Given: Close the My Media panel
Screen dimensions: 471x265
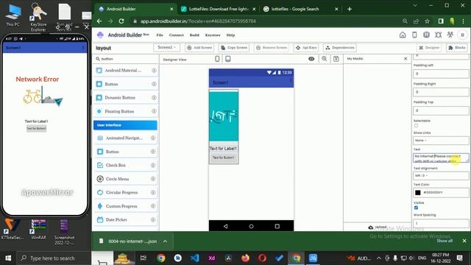Looking at the screenshot, I should (406, 59).
